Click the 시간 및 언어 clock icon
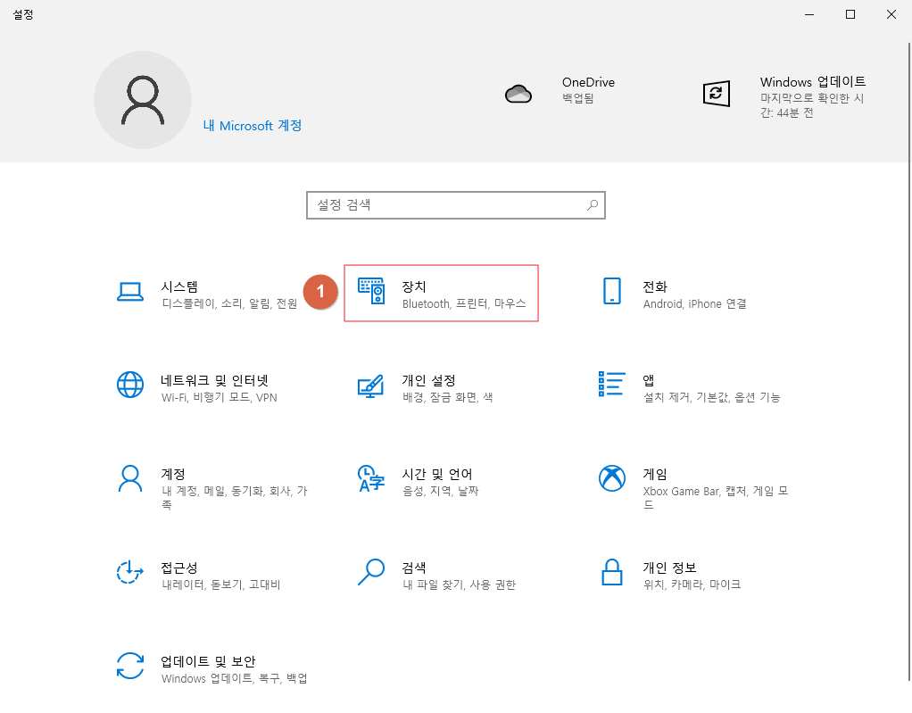 coord(371,478)
